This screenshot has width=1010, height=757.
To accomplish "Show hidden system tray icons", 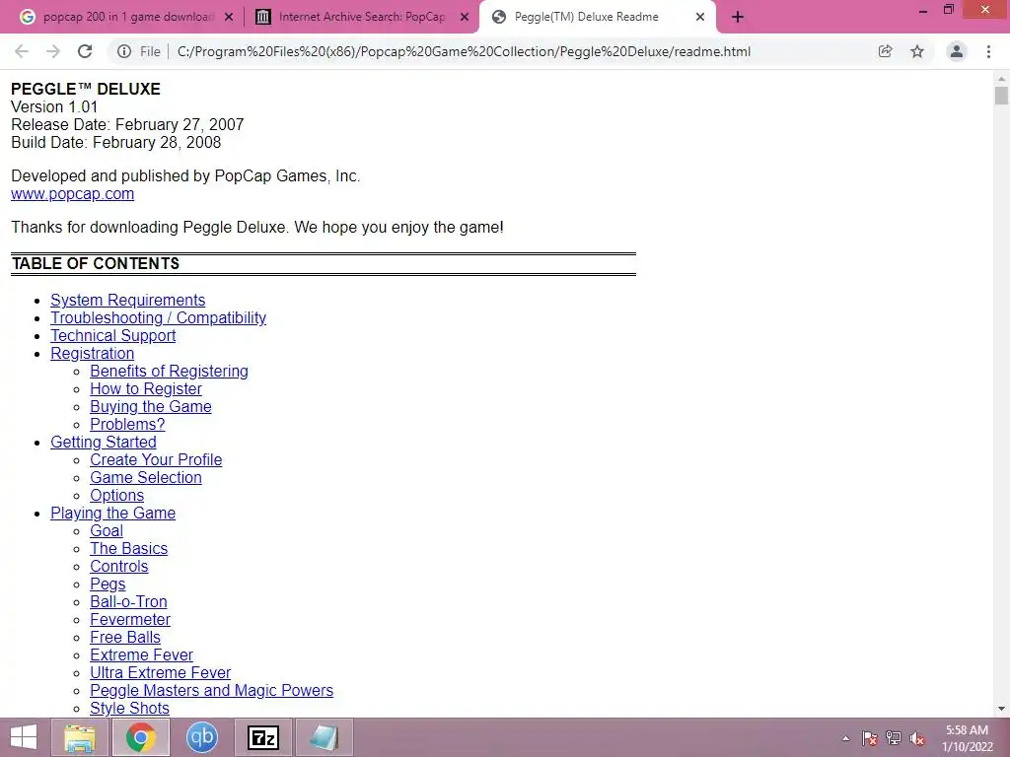I will [845, 738].
